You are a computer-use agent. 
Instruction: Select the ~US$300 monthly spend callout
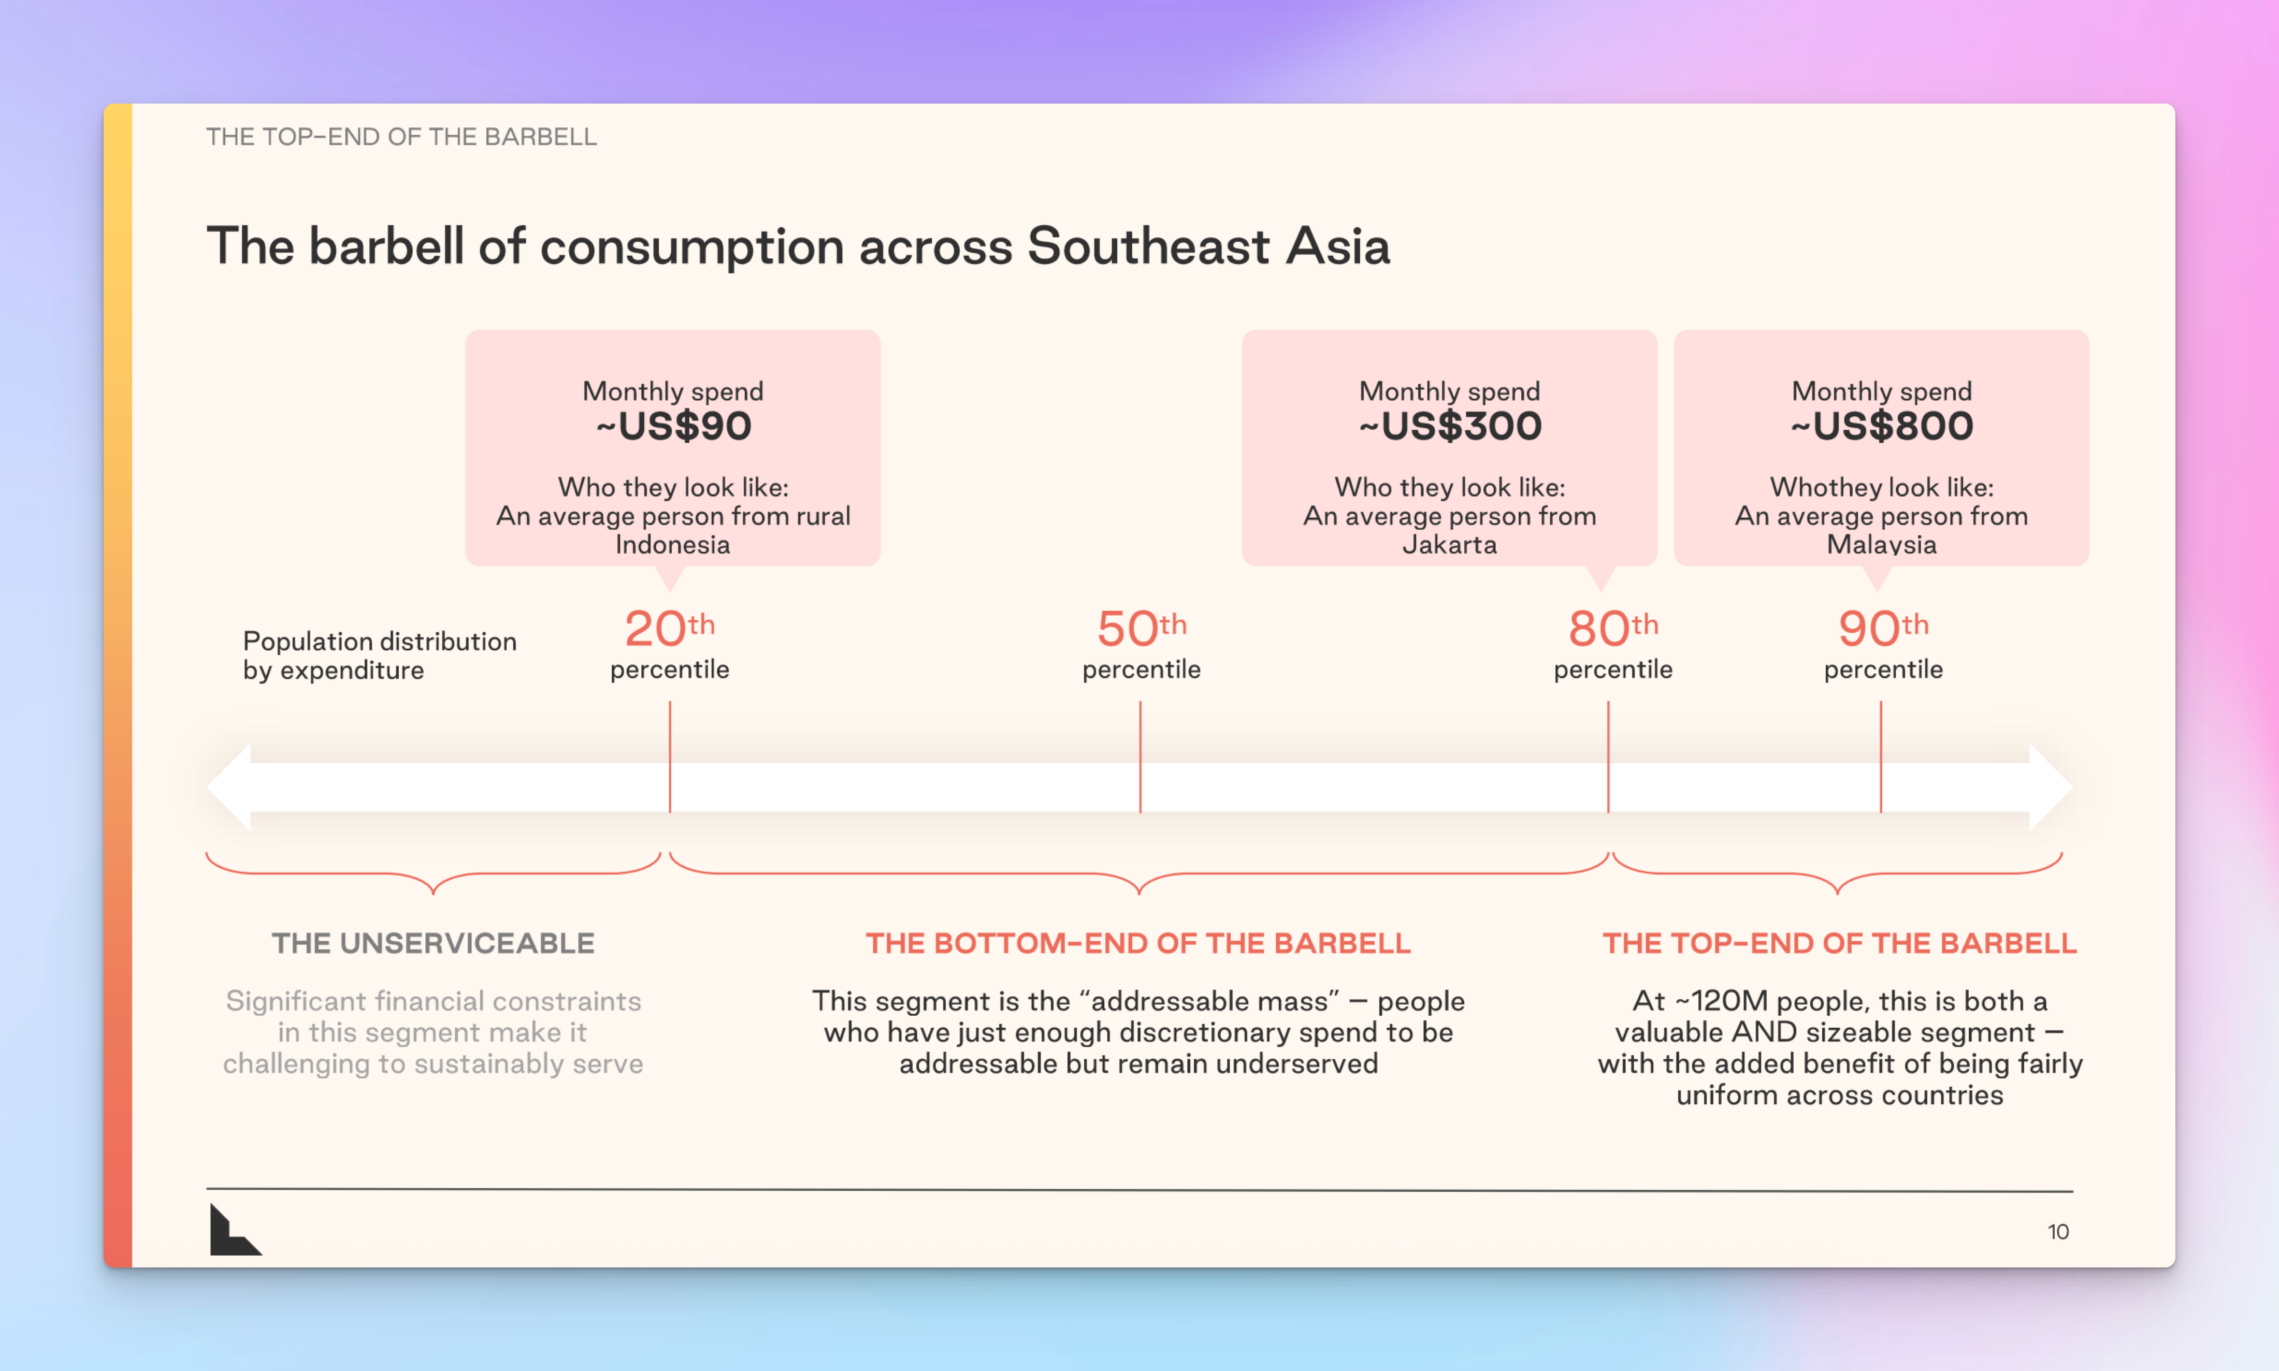pyautogui.click(x=1449, y=448)
